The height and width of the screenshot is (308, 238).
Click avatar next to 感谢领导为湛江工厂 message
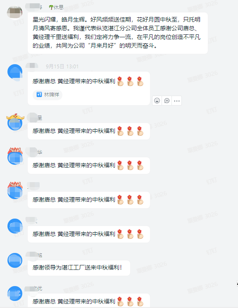point(15,260)
